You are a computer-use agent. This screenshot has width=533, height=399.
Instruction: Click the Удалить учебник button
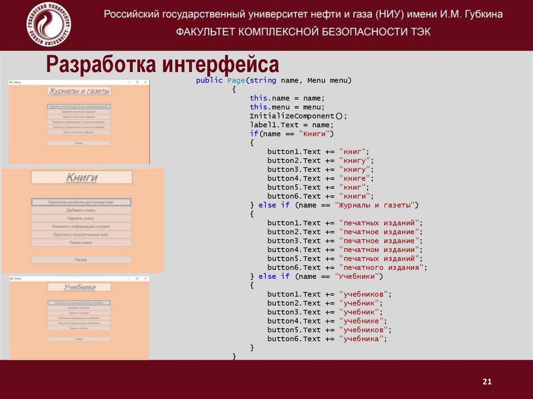[79, 313]
